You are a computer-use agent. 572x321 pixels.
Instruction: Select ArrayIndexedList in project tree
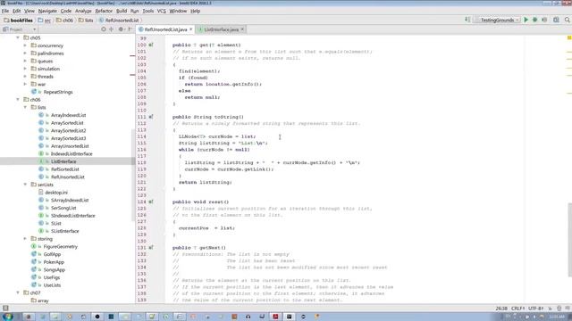(x=68, y=115)
